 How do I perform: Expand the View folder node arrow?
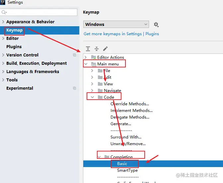coord(92,84)
